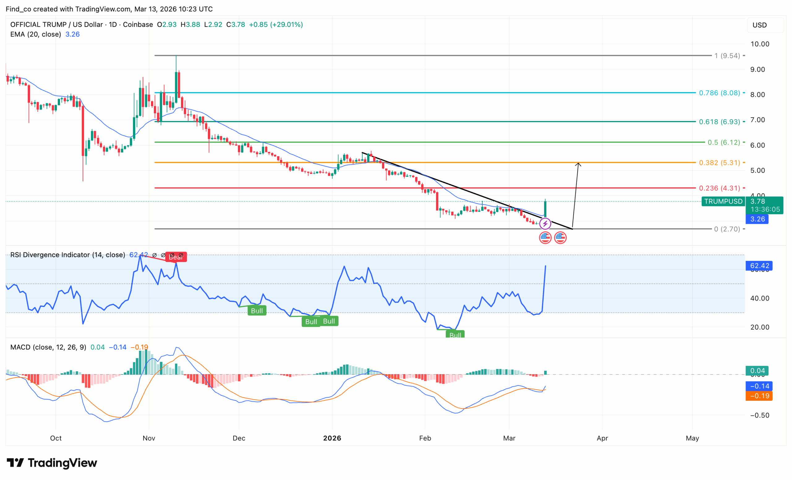Click the Apr label on the time axis
This screenshot has width=792, height=480.
click(602, 438)
